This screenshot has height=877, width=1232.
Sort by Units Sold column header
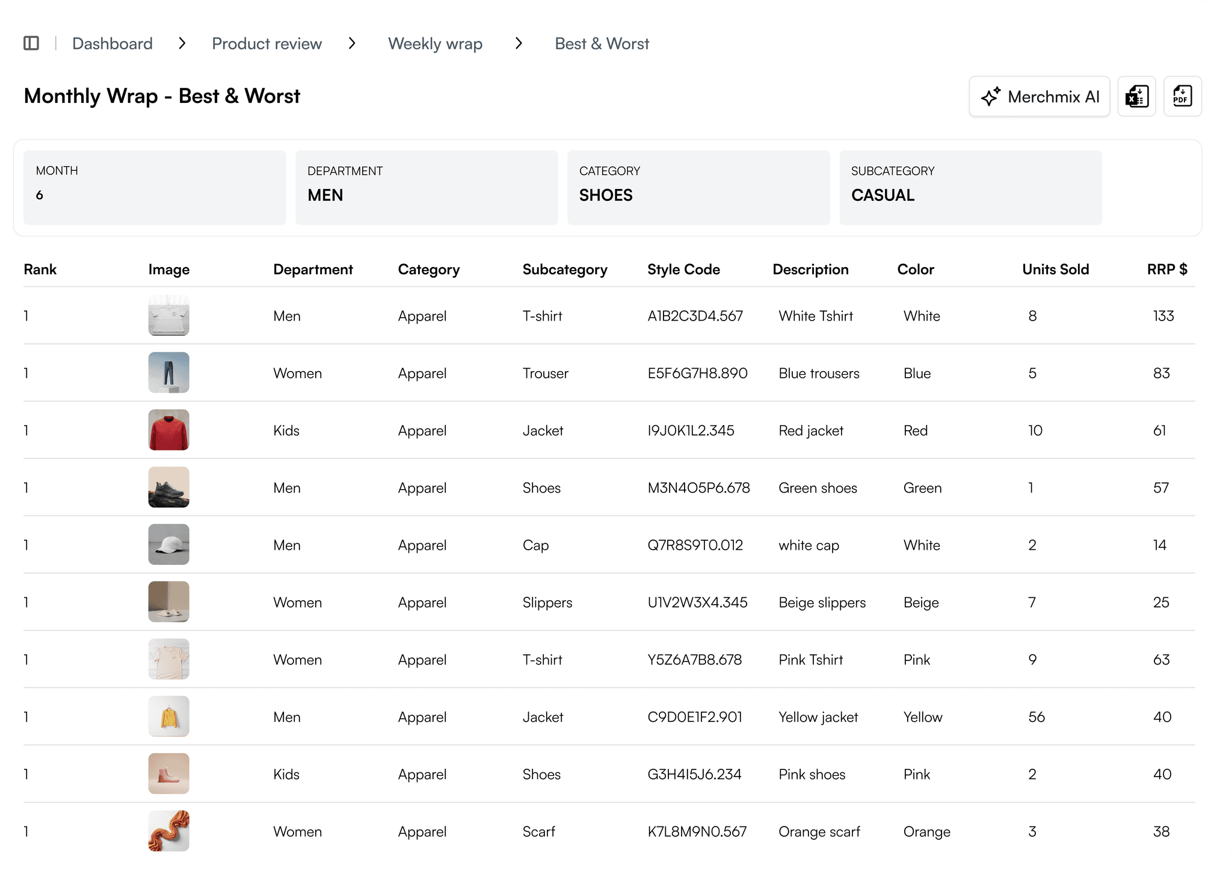tap(1055, 269)
